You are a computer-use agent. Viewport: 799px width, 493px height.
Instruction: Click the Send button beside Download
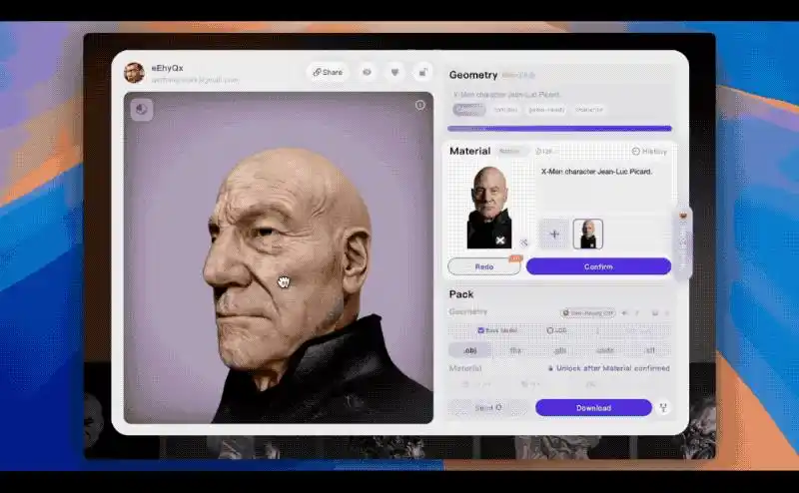pos(488,408)
